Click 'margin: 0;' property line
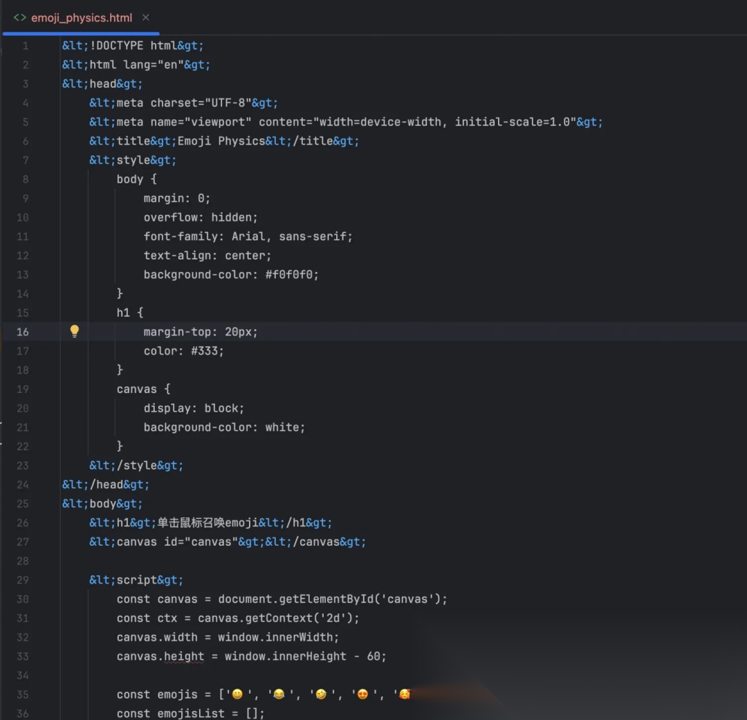This screenshot has width=747, height=720. coord(177,199)
